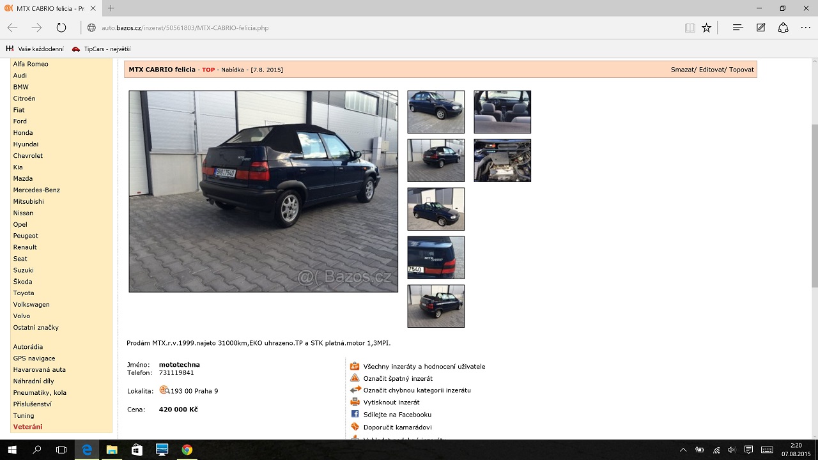The image size is (818, 460).
Task: Open the Hub icon in Edge toolbar
Action: pos(737,27)
